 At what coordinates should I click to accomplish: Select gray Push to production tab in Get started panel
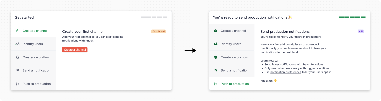click(x=37, y=84)
